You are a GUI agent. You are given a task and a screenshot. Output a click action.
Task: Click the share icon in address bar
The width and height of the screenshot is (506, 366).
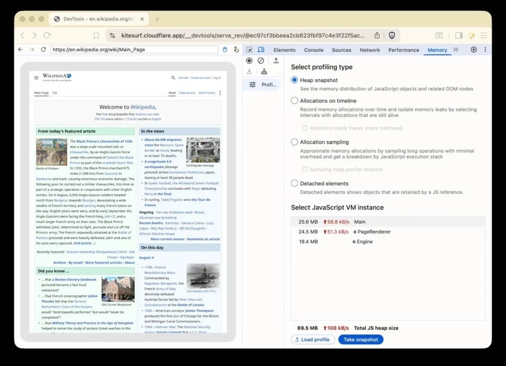point(377,35)
